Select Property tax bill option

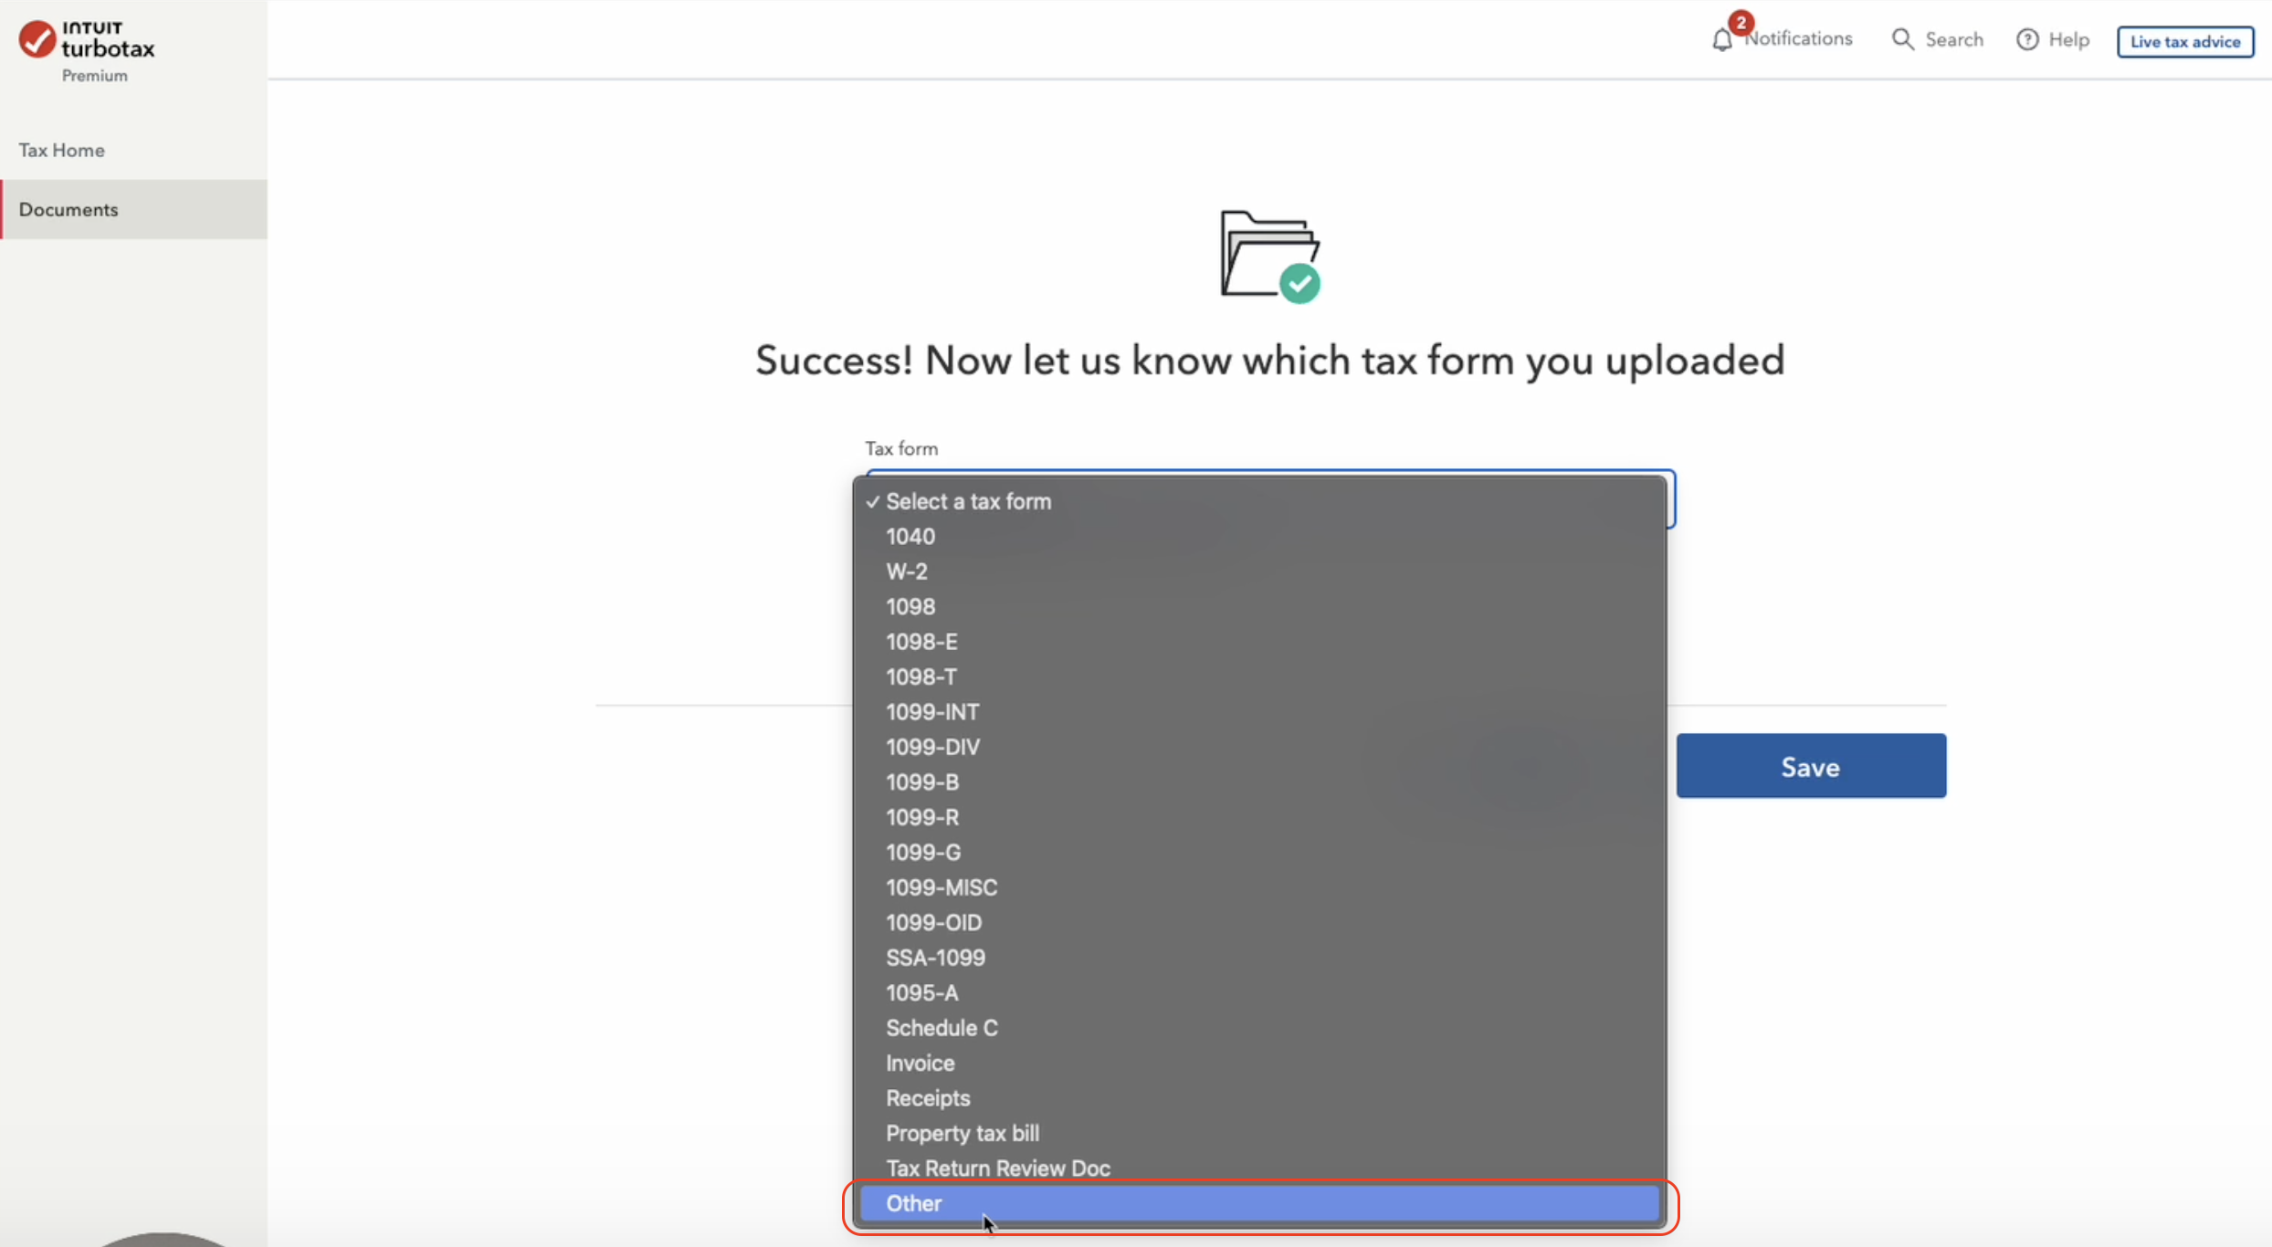click(962, 1133)
